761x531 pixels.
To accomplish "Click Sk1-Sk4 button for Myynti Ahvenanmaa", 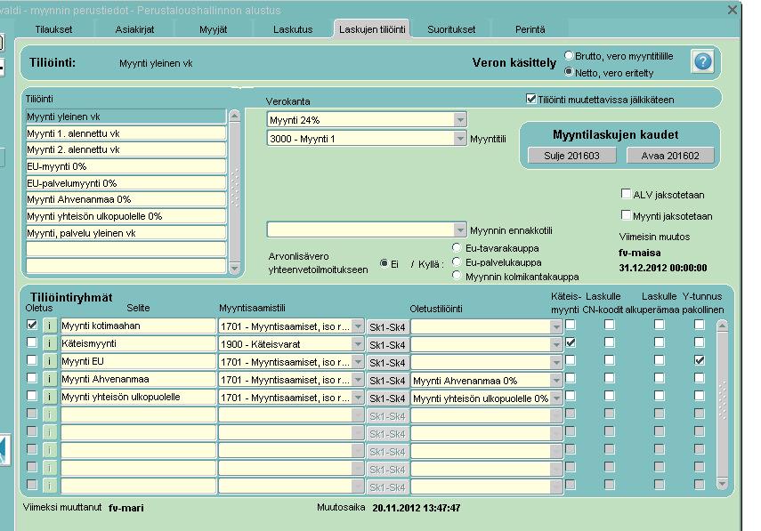I will tap(387, 381).
